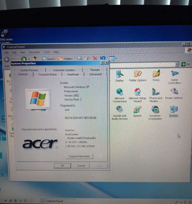Screen dimensions: 192x204
Task: Click the green Forward toolbar arrow
Action: coord(24,59)
